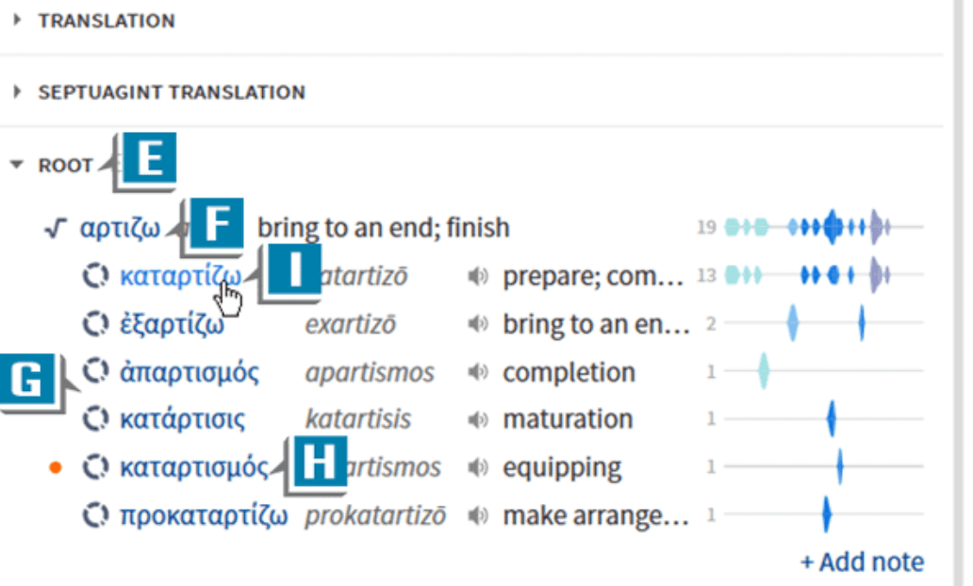973x586 pixels.
Task: Click the lemma ring icon beside ἐξαρτίζω
Action: pyautogui.click(x=95, y=324)
